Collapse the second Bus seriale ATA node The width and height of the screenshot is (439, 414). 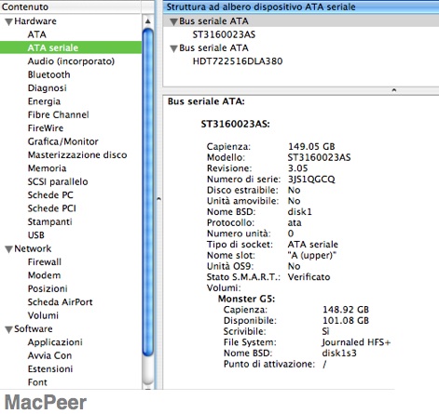pyautogui.click(x=173, y=48)
